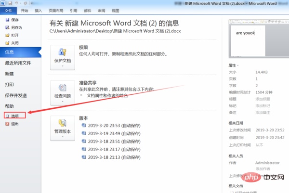Click the quick access Save icon in title bar
The image size is (289, 193).
[x=10, y=3]
